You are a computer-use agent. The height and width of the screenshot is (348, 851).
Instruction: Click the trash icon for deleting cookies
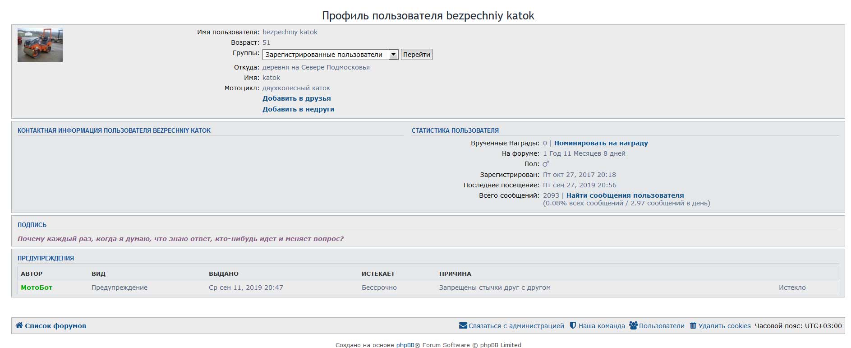coord(693,325)
